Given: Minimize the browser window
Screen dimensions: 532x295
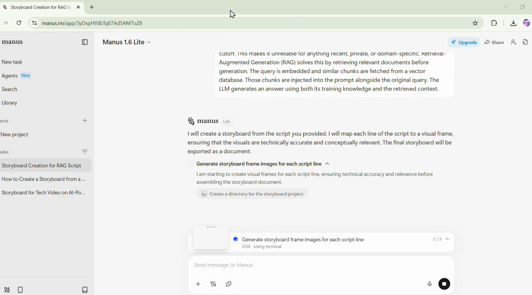Looking at the screenshot, I should pyautogui.click(x=506, y=7).
